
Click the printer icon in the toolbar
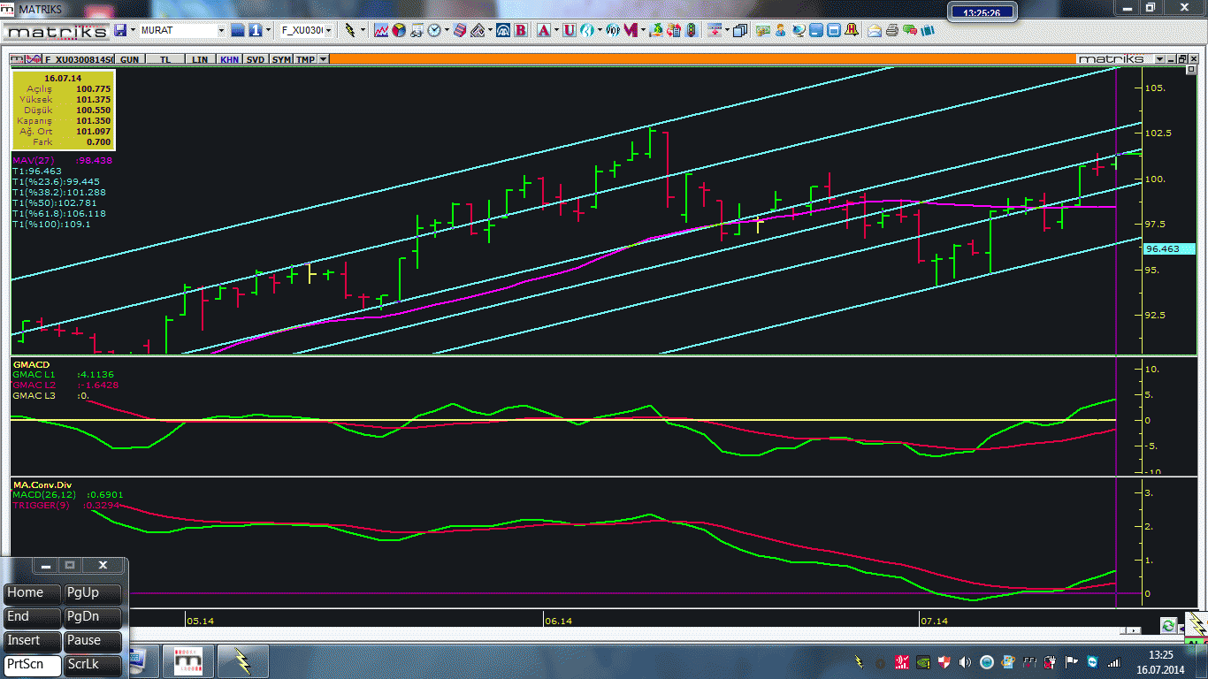[891, 30]
